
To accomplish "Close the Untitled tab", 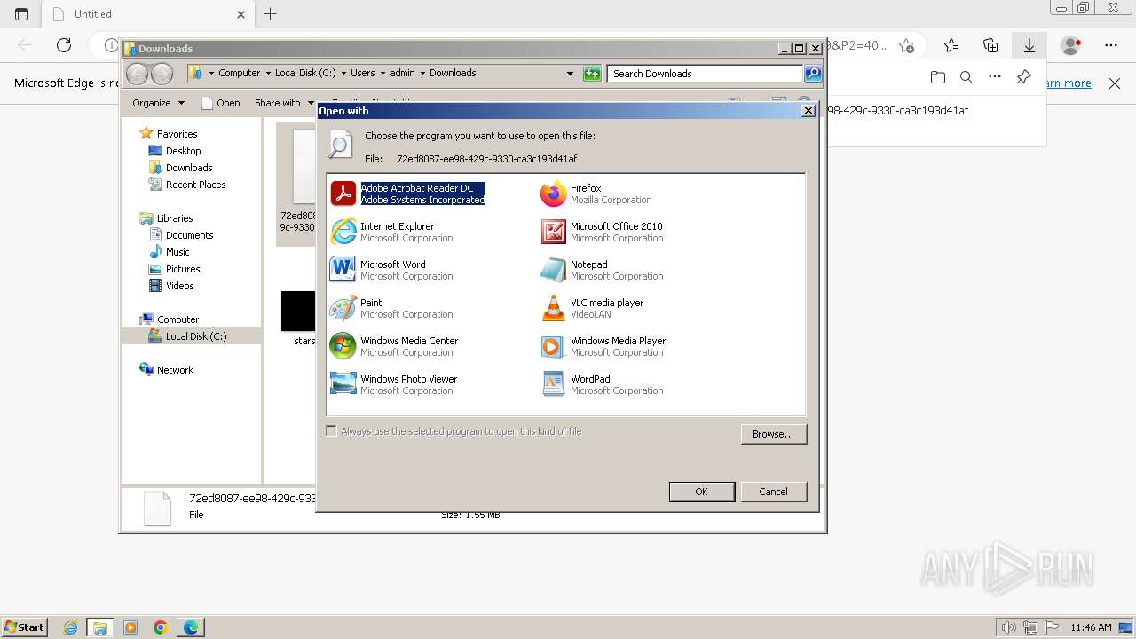I will pyautogui.click(x=241, y=14).
